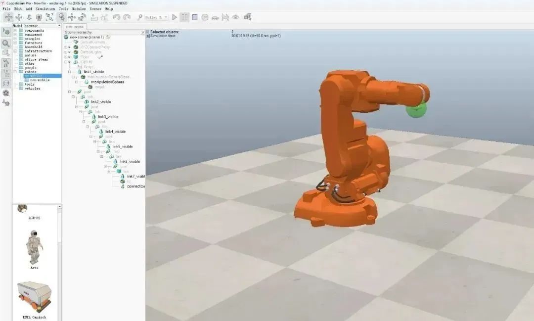Activate the click selection tool
Screen dimensions: 534x321
tap(61, 17)
